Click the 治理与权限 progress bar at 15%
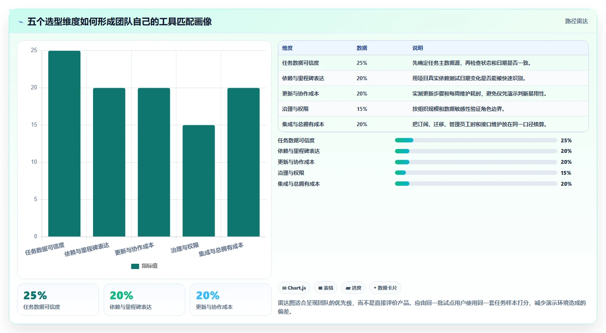Image resolution: width=606 pixels, height=333 pixels. point(476,173)
